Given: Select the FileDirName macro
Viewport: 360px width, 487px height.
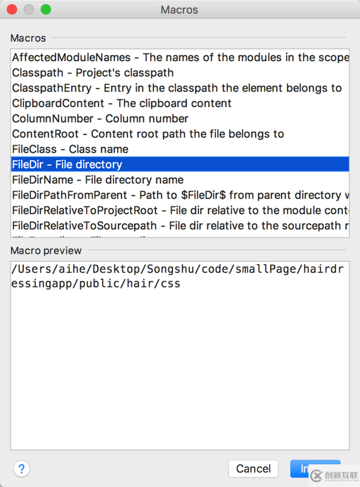Looking at the screenshot, I should pyautogui.click(x=98, y=180).
